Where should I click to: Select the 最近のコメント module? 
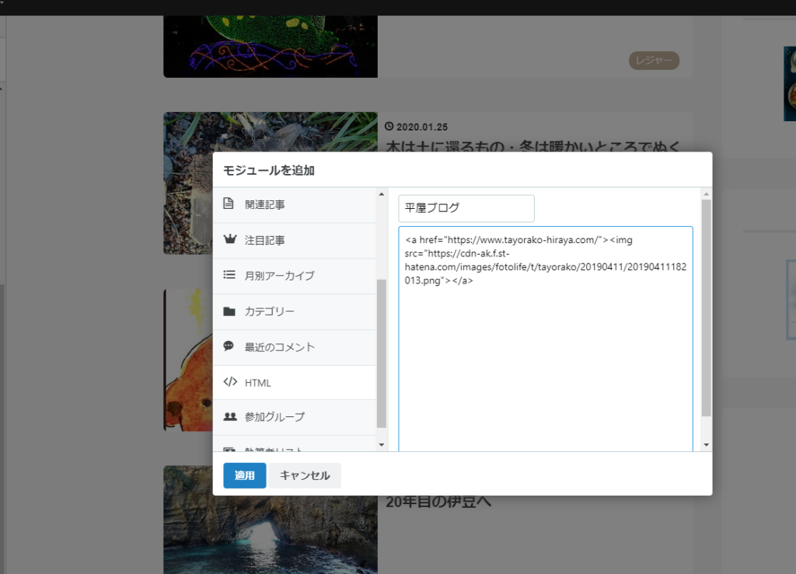(x=295, y=347)
